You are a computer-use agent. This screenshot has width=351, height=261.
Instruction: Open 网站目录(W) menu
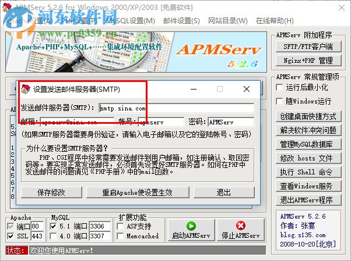[227, 21]
